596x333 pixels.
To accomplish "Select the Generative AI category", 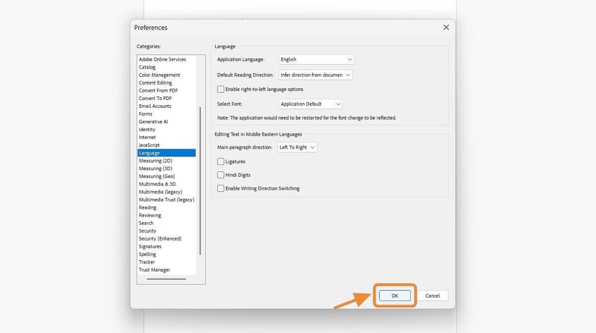I will [153, 122].
